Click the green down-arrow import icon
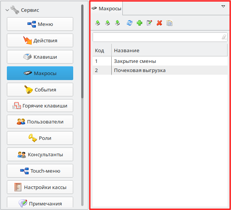This screenshot has height=210, width=231. pos(117,23)
